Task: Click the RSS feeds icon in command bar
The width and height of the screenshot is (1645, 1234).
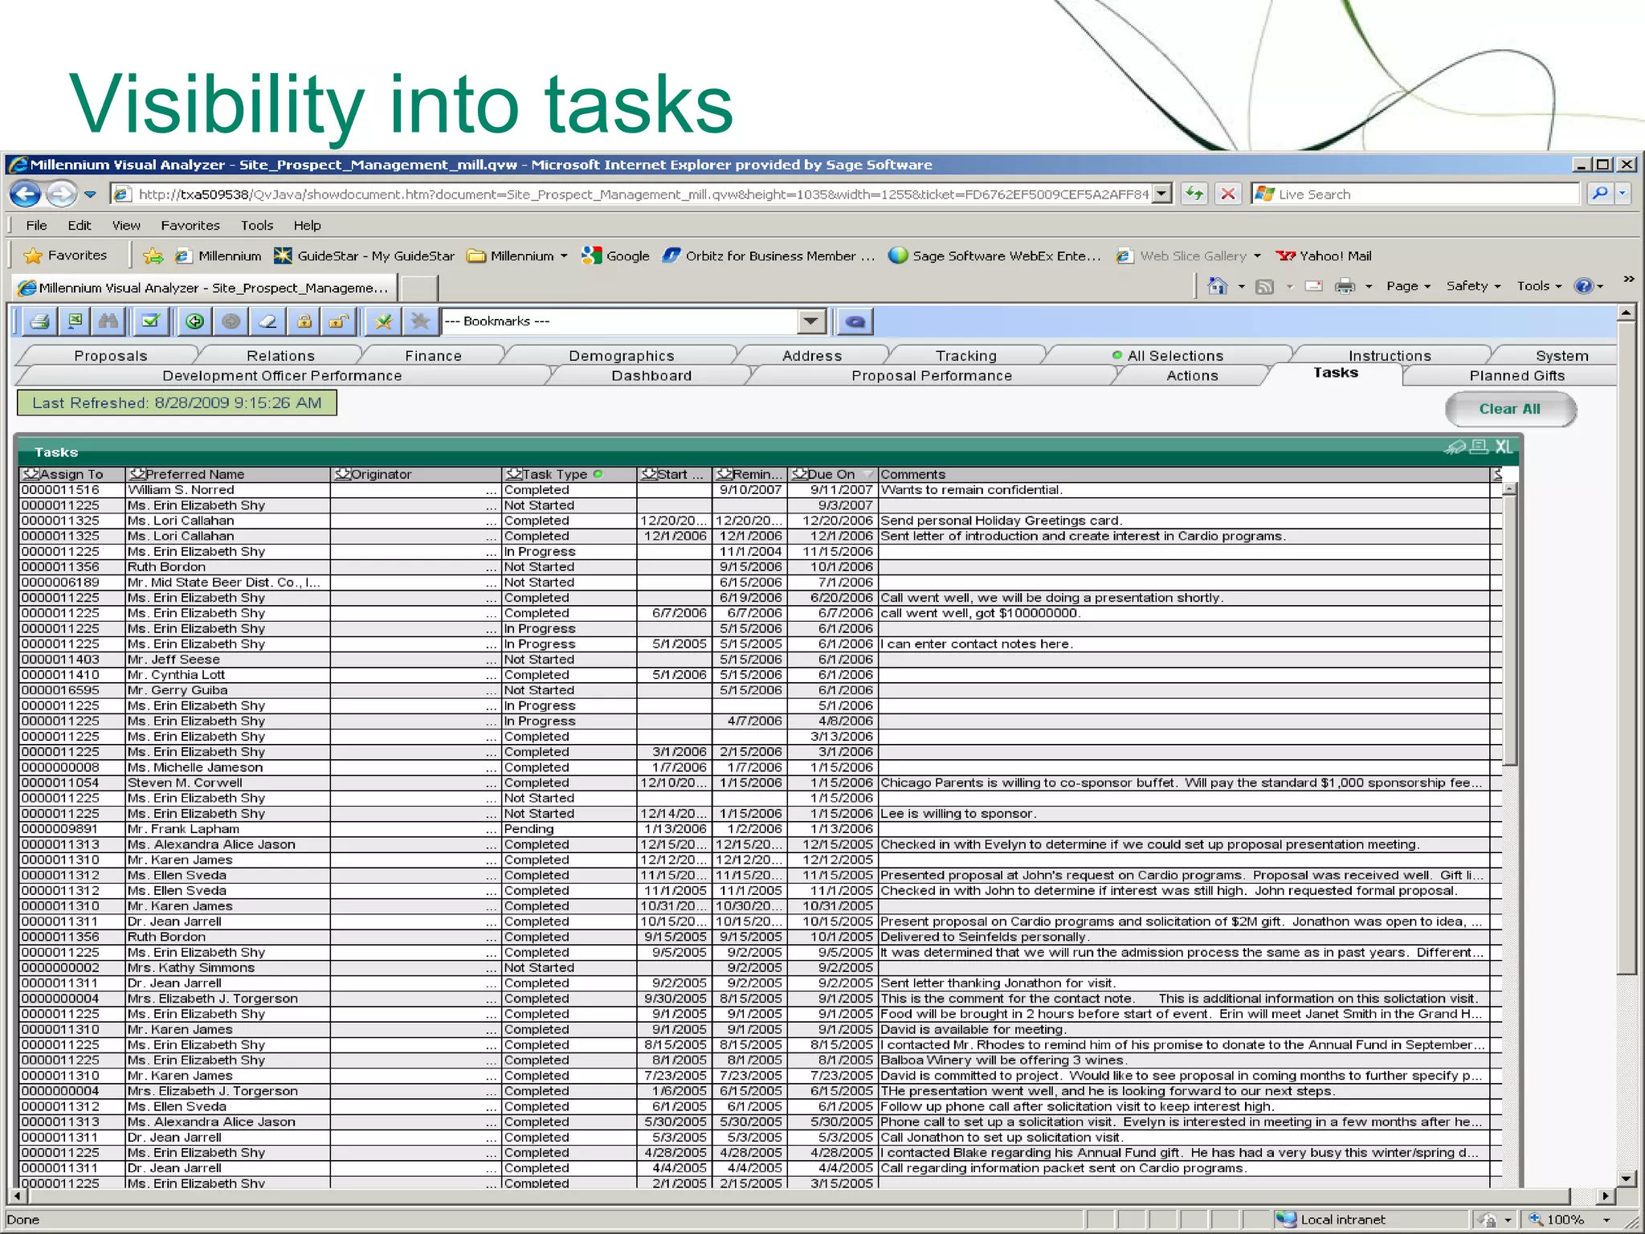Action: (x=1264, y=287)
